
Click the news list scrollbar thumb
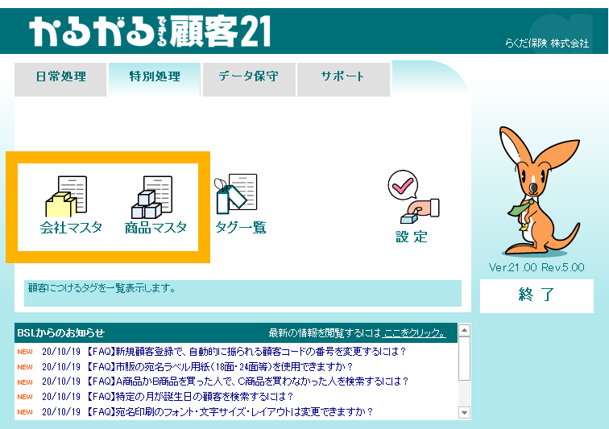pos(464,358)
